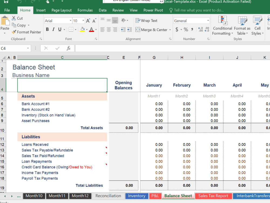This screenshot has height=203, width=270.
Task: Open the Formulas ribbon tab
Action: [85, 10]
